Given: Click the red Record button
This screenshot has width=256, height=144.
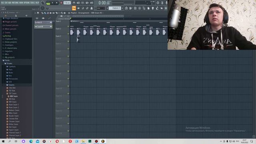Looking at the screenshot, I should (61, 3).
